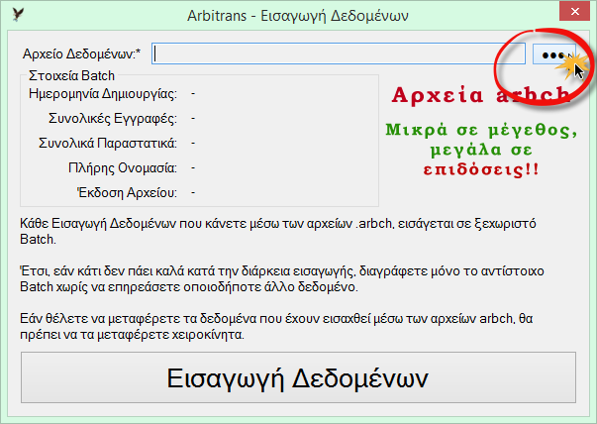597x424 pixels.
Task: Click the red επιδόσεις!! text
Action: click(481, 169)
